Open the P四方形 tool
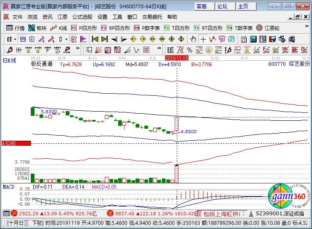312x229 pixels. tap(84, 28)
